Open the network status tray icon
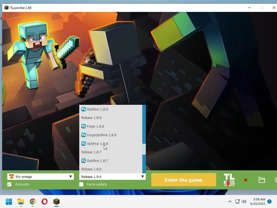Viewport: 277px width, 208px height. click(238, 201)
